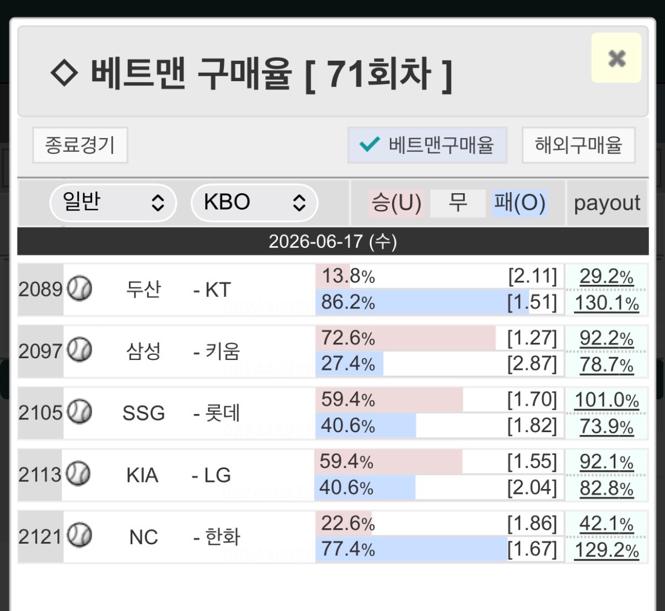Click baseball icon for match 2089
The height and width of the screenshot is (611, 665).
point(79,288)
